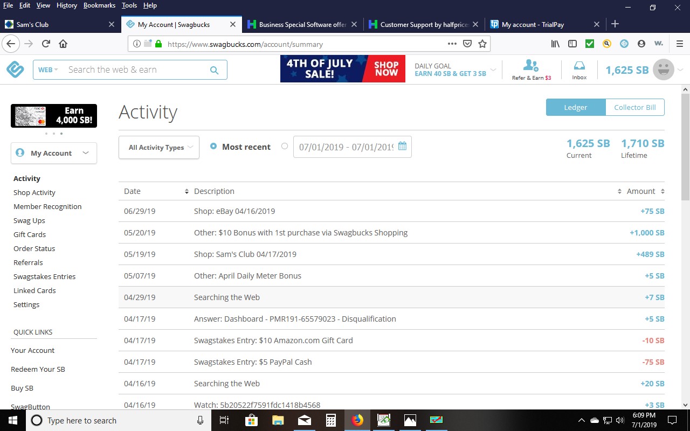Show hidden system tray icons
This screenshot has width=690, height=431.
tap(581, 420)
